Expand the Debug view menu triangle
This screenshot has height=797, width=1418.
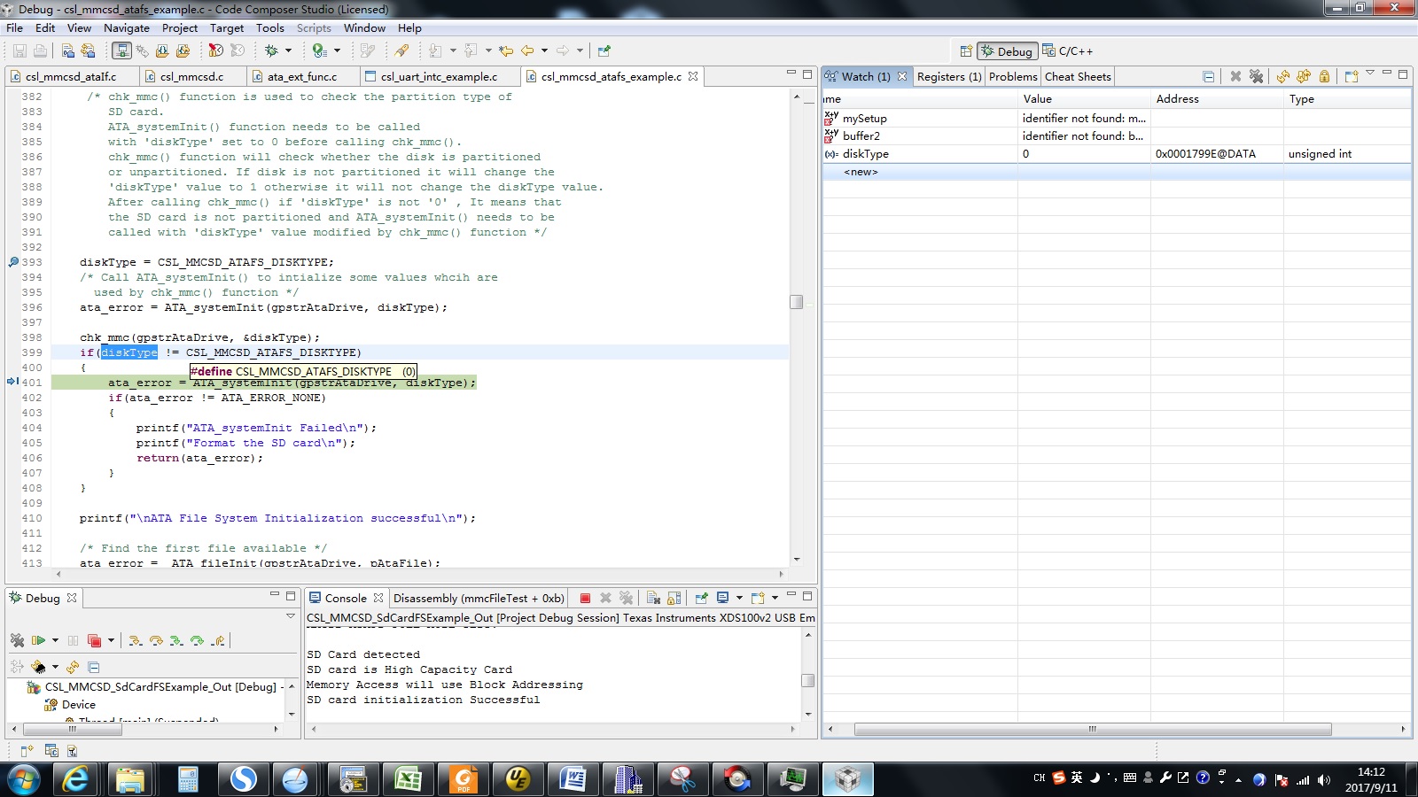pyautogui.click(x=290, y=616)
